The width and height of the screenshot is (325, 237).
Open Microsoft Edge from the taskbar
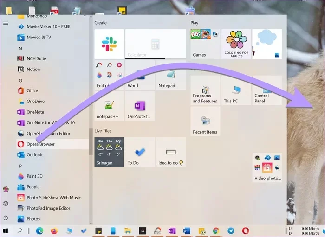point(39,231)
